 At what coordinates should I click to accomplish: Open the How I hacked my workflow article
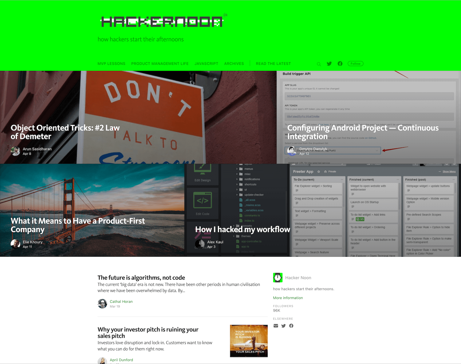[x=242, y=230]
